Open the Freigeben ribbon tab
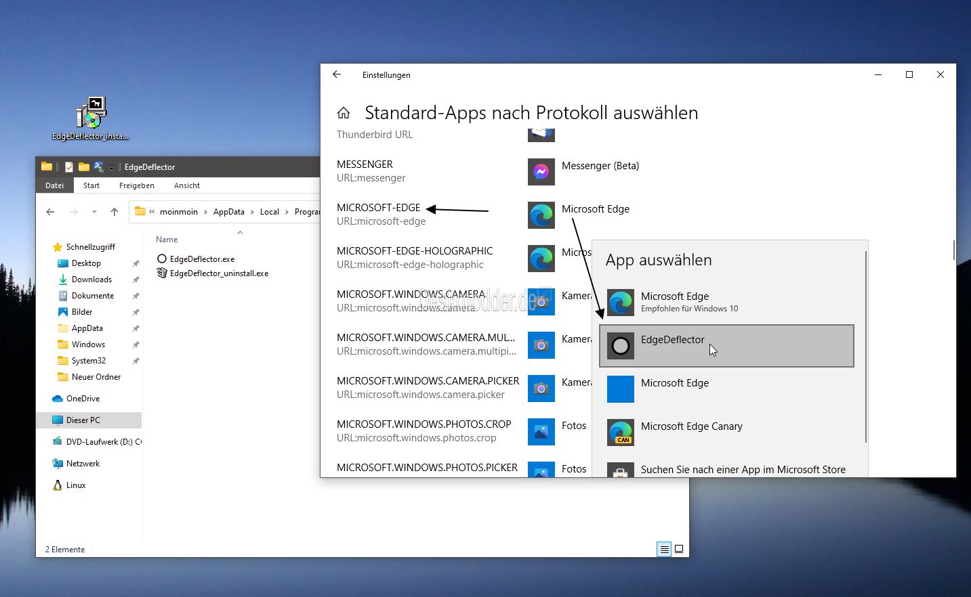 tap(137, 185)
